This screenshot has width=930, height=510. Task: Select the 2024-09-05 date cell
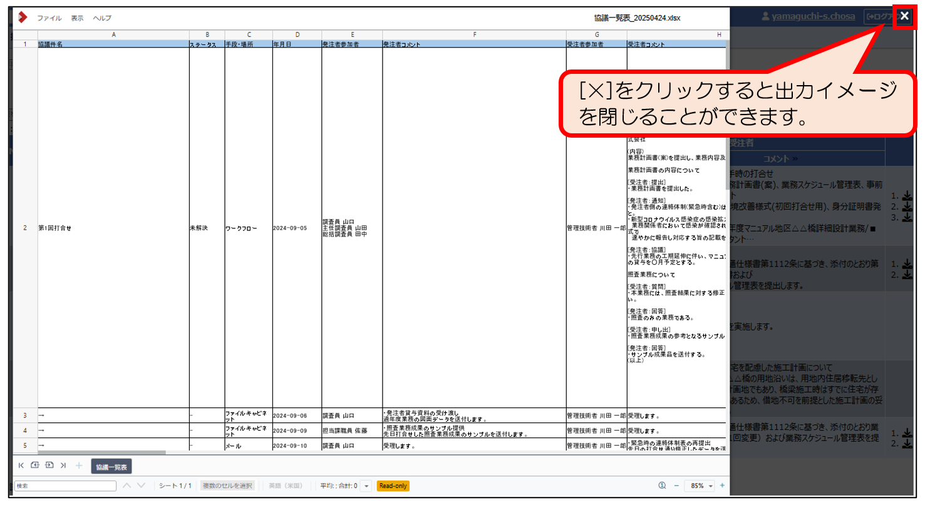click(297, 228)
